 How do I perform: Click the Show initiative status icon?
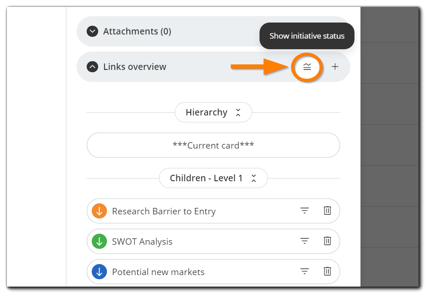tap(307, 67)
